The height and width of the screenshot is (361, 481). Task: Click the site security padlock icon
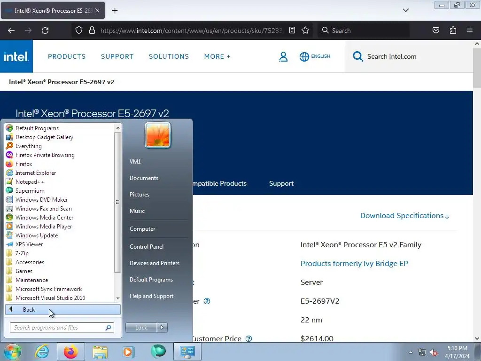92,30
